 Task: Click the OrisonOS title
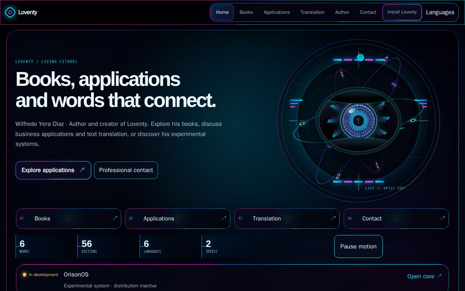(x=76, y=275)
